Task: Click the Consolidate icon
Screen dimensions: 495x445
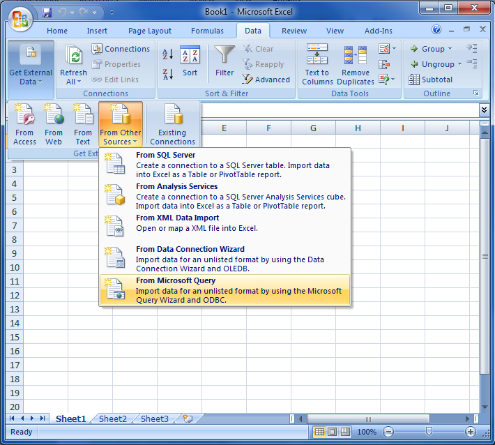Action: (x=384, y=64)
